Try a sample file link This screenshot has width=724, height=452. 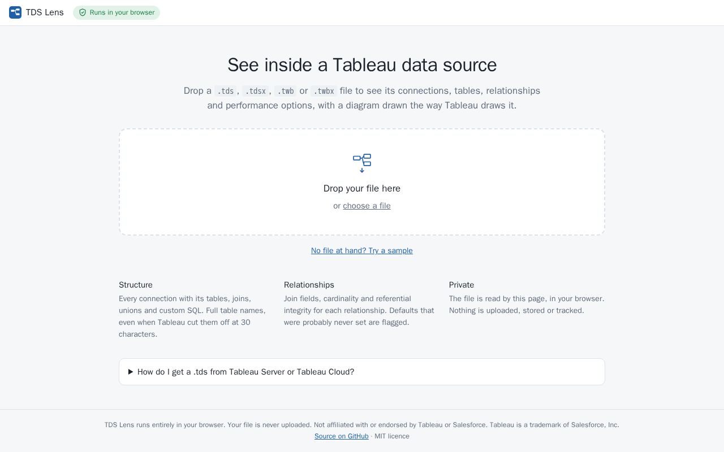[362, 250]
